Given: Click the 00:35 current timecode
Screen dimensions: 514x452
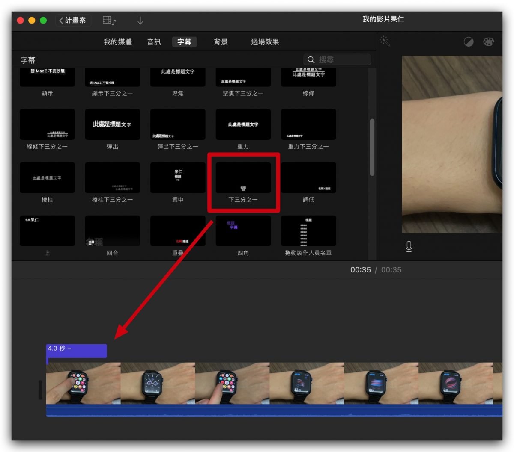Looking at the screenshot, I should tap(361, 270).
